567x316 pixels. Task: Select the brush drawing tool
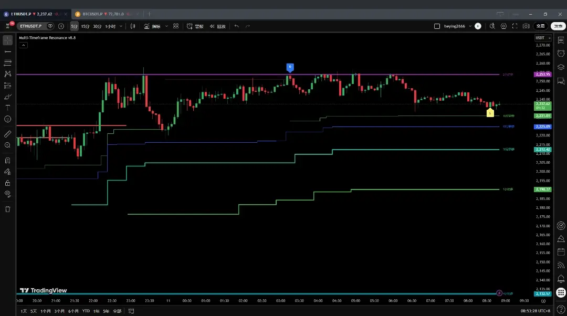tap(7, 97)
